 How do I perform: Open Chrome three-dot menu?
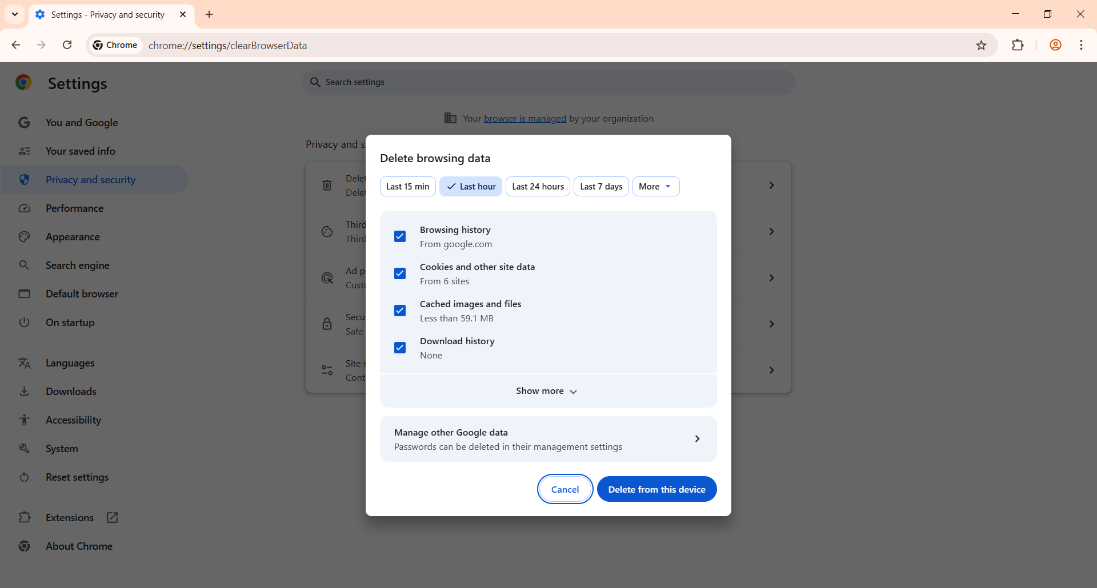tap(1081, 45)
